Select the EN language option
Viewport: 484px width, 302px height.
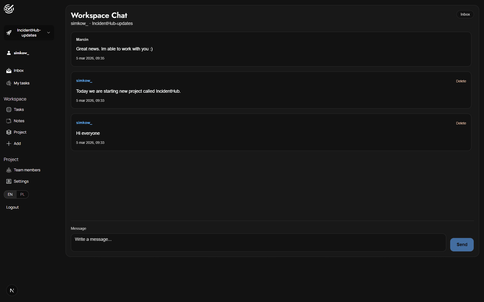tap(10, 194)
